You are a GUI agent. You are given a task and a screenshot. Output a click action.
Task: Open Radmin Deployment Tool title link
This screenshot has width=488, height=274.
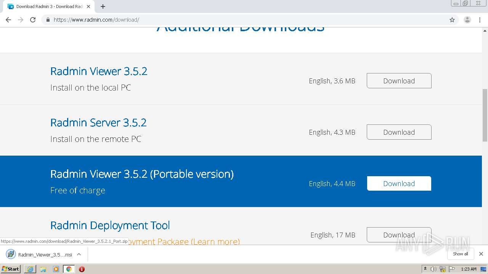pyautogui.click(x=110, y=225)
